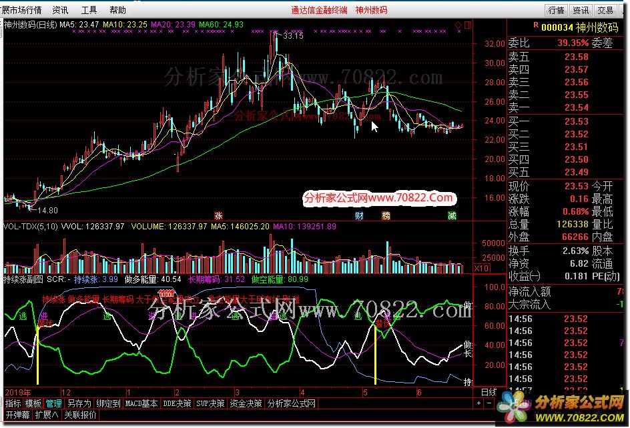This screenshot has height=428, width=630.
Task: Click the X10 volume scale indicator
Action: [x=482, y=268]
